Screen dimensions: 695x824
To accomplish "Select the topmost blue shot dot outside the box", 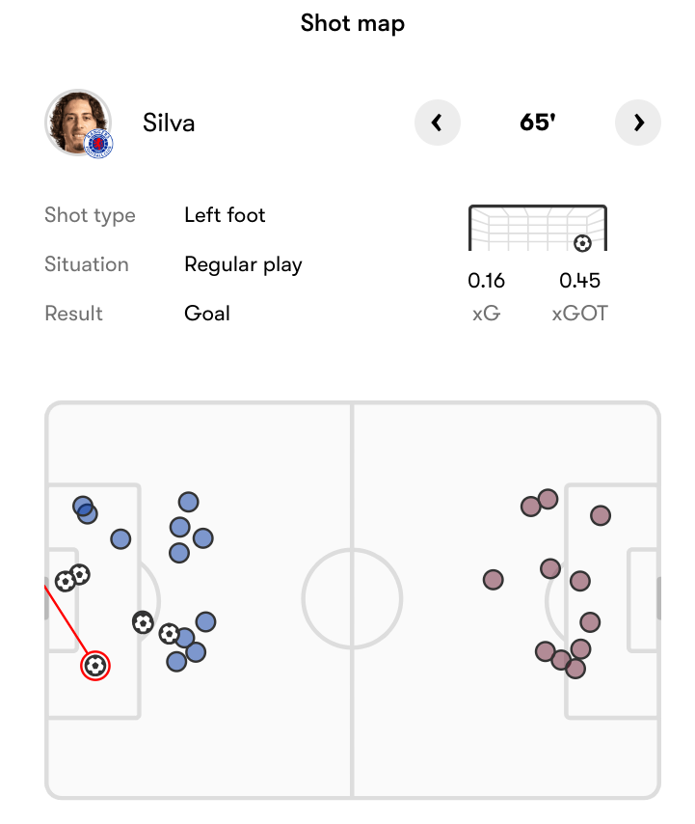I will click(188, 502).
